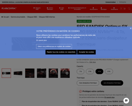Go to Disques SSD internes breadcrumb
This screenshot has width=132, height=106.
click(x=47, y=17)
